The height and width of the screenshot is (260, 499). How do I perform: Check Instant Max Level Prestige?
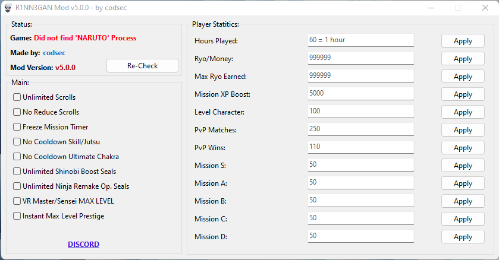[17, 216]
